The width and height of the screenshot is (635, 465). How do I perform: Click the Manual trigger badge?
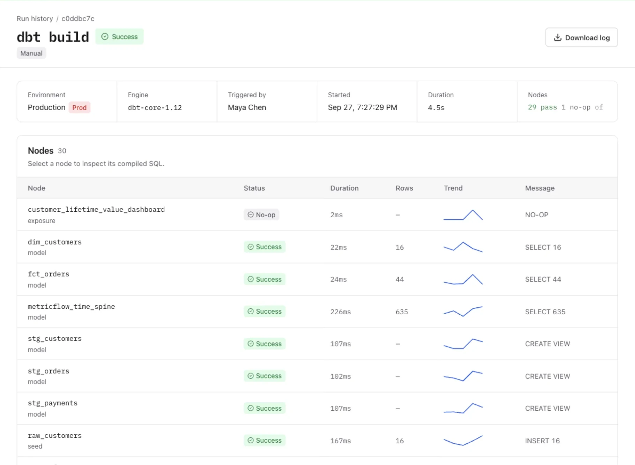click(x=31, y=53)
